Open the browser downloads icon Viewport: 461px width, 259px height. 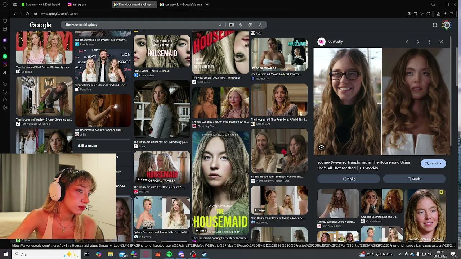click(445, 14)
